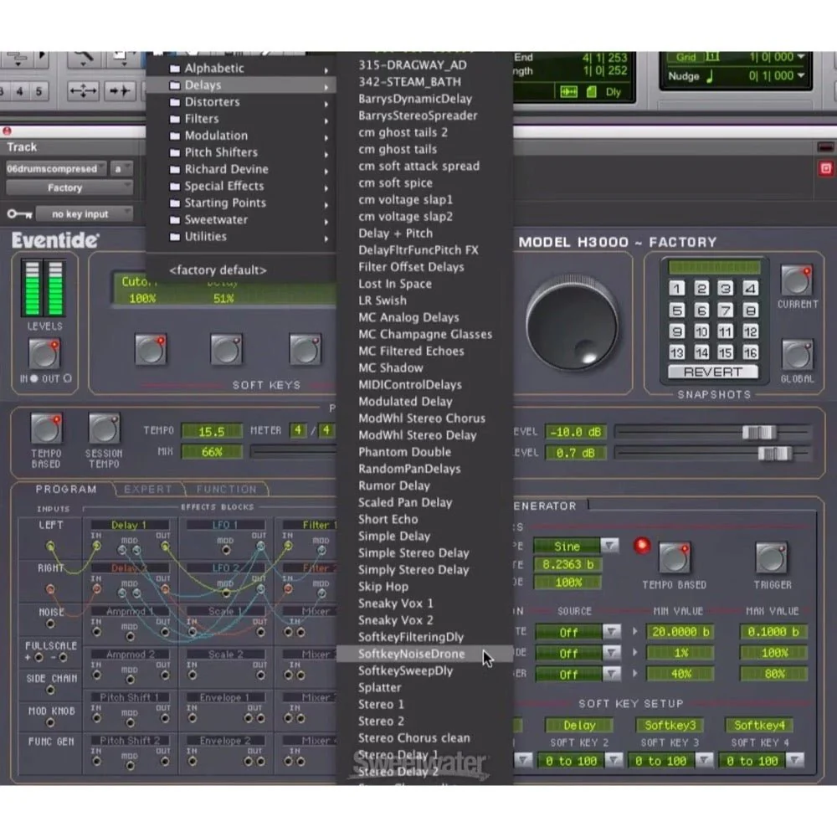Adjust the -10.0 dB level slider
The image size is (837, 837).
click(x=758, y=432)
